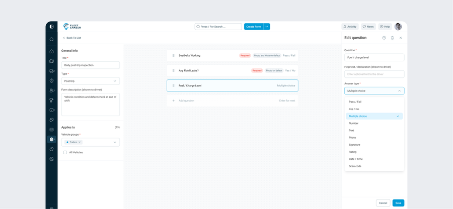The width and height of the screenshot is (453, 209).
Task: Click the trash delete icon in Edit question
Action: coord(392,38)
